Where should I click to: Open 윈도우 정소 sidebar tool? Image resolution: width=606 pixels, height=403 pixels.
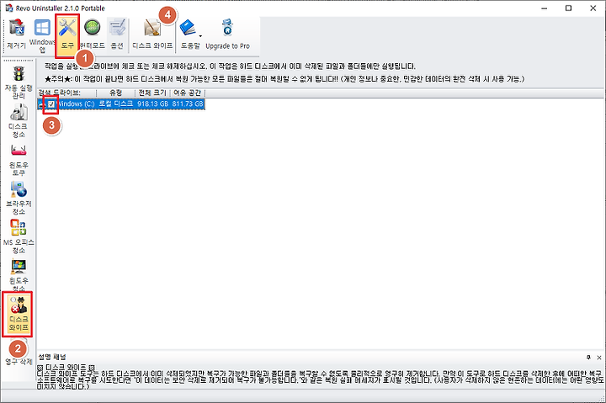(19, 275)
